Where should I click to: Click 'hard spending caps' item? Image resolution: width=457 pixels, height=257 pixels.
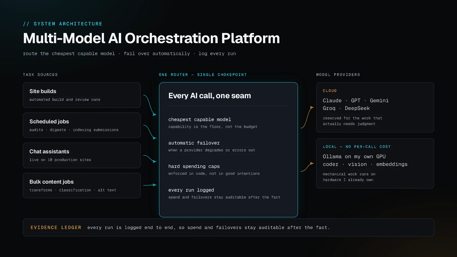click(x=194, y=166)
